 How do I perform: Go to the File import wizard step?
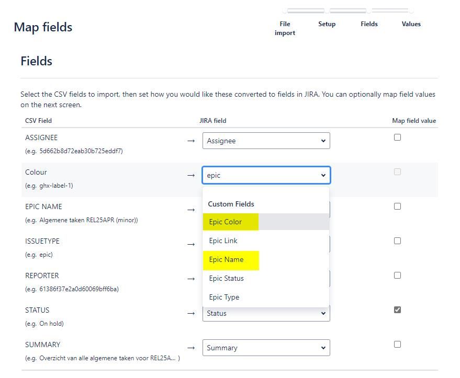click(285, 28)
